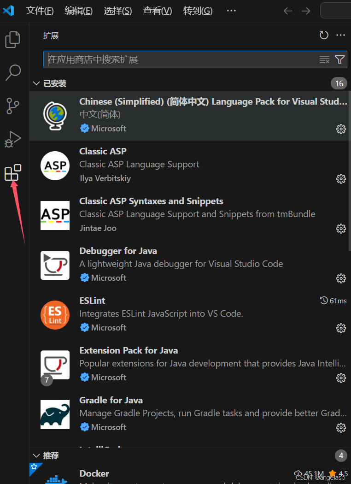The height and width of the screenshot is (484, 351).
Task: Open Classic ASP Syntaxes and Snippets title
Action: [x=152, y=201]
